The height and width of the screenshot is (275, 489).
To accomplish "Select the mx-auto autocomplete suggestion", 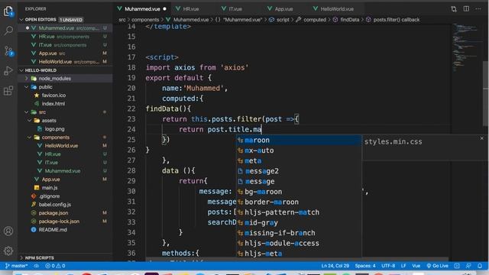I will coord(299,150).
